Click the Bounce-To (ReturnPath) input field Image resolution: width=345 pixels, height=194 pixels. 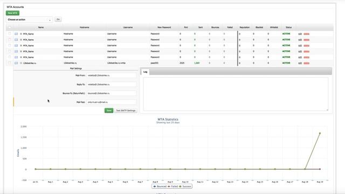pyautogui.click(x=111, y=93)
